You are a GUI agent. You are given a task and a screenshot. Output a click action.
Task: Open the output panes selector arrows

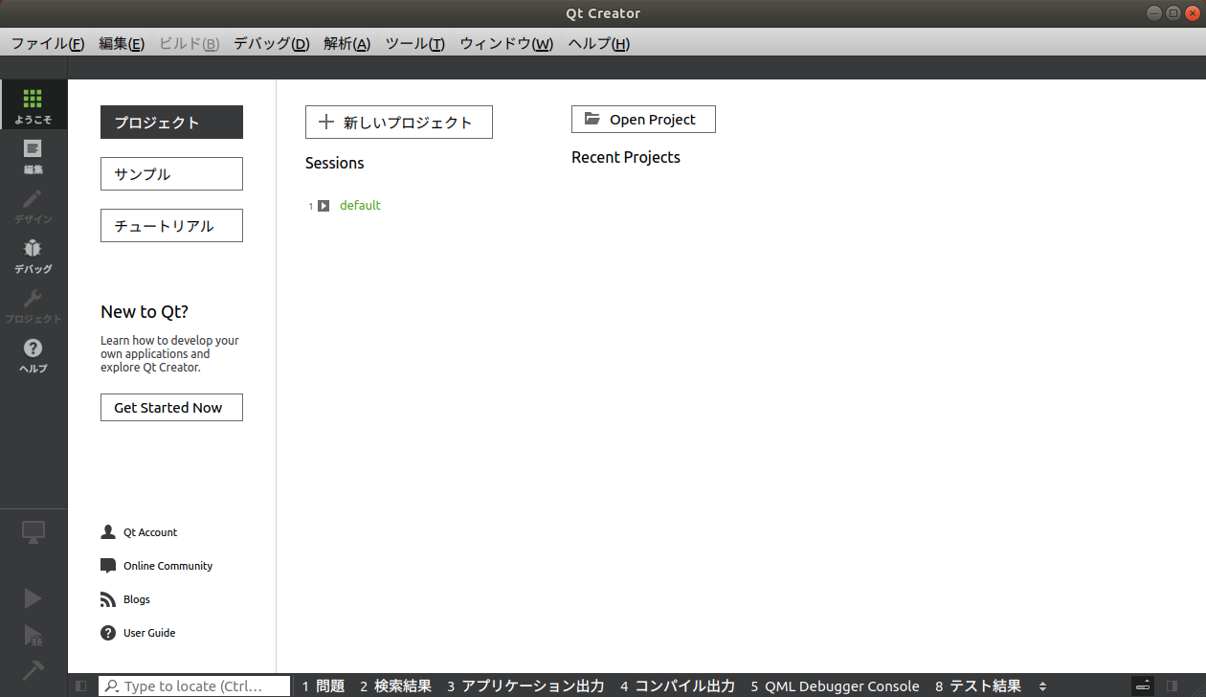(x=1042, y=686)
